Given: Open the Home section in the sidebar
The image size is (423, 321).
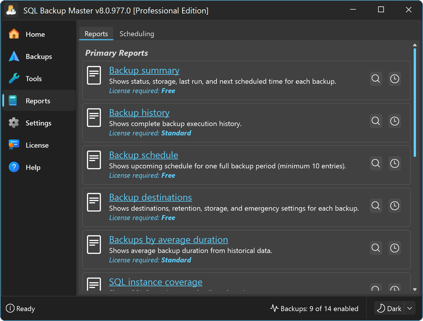Looking at the screenshot, I should point(35,34).
